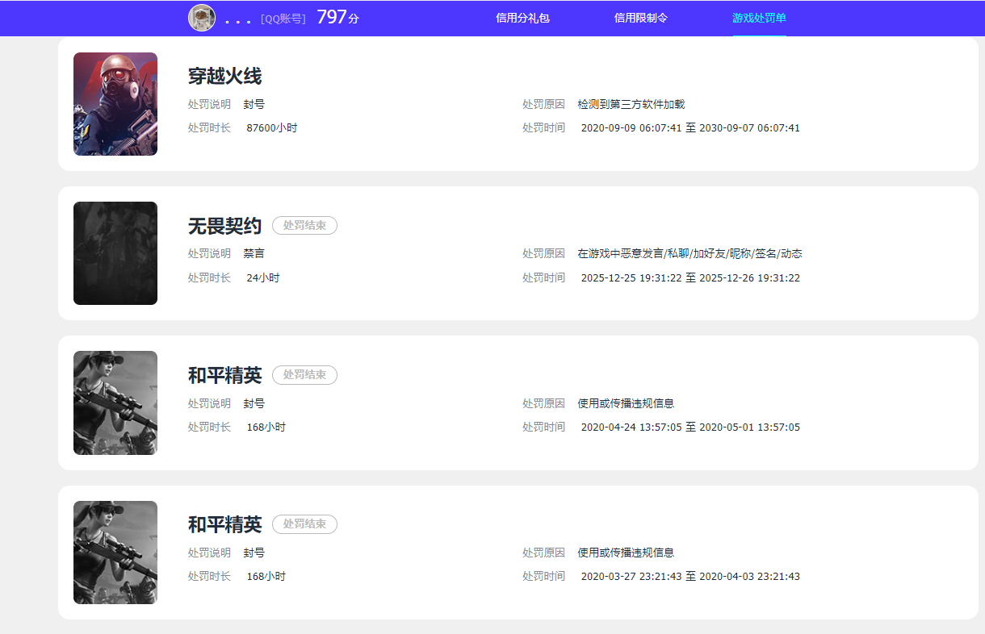Click the QQ账号 account label
Image resolution: width=985 pixels, height=634 pixels.
pyautogui.click(x=282, y=18)
